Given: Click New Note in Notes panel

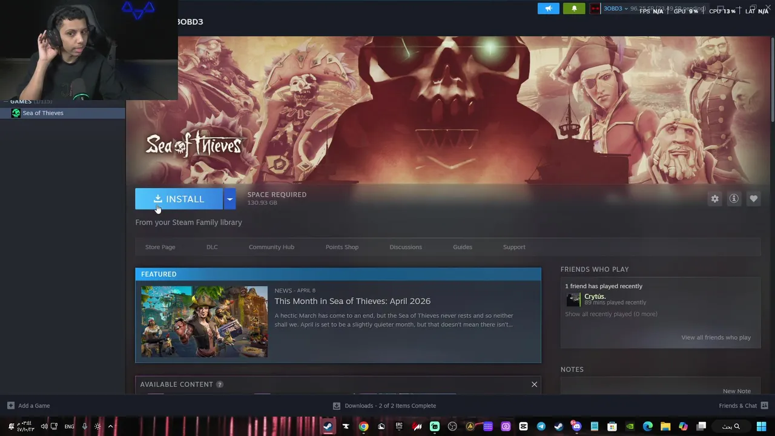Looking at the screenshot, I should [736, 391].
